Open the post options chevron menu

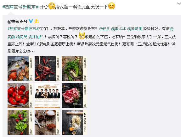tap(179, 4)
